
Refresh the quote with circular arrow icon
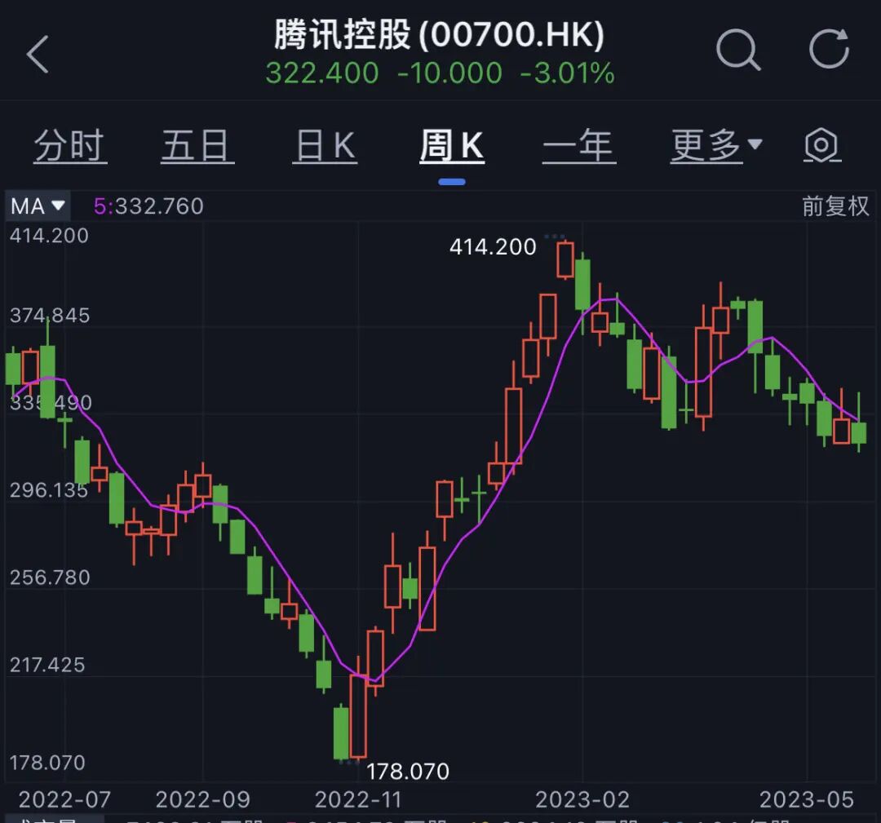coord(830,48)
